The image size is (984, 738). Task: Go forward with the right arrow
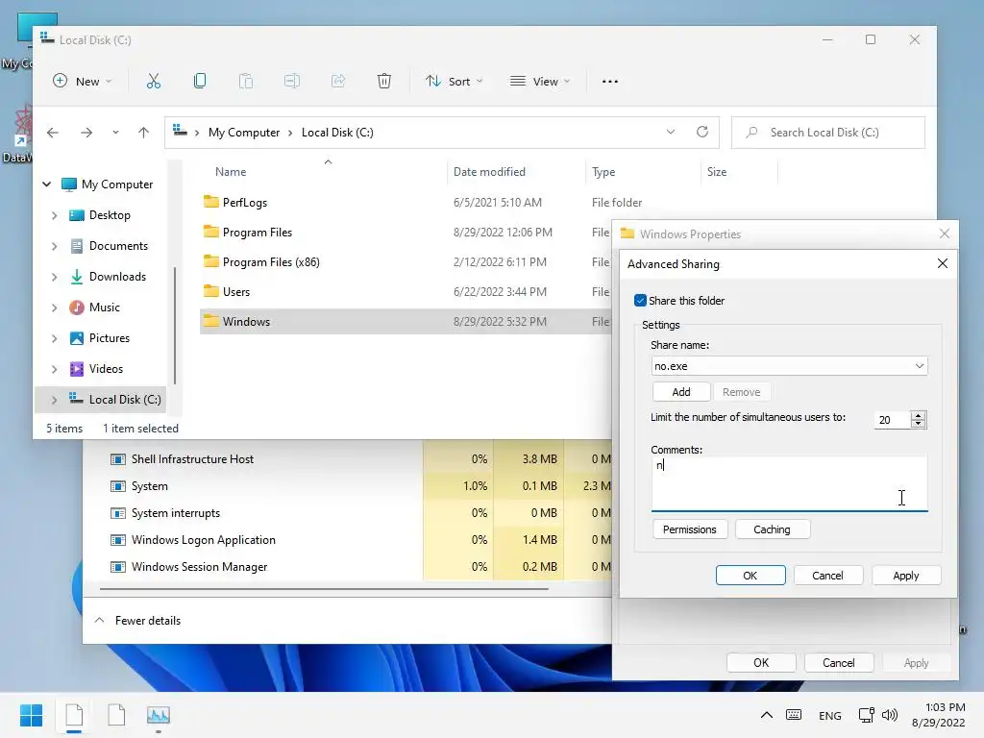click(x=86, y=133)
